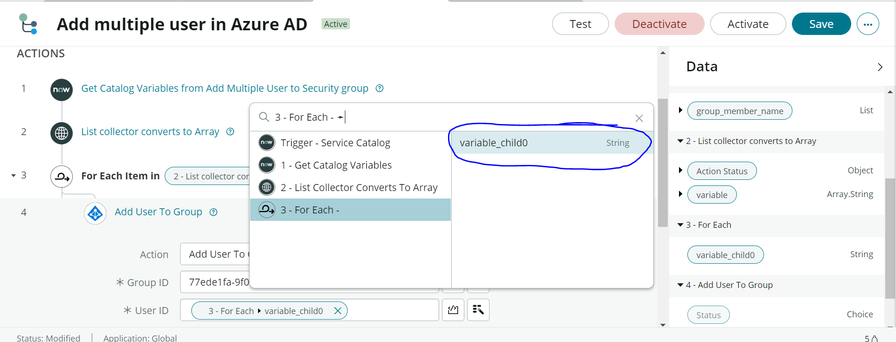Choose variable_child0 String in picker list
The height and width of the screenshot is (342, 896).
552,143
